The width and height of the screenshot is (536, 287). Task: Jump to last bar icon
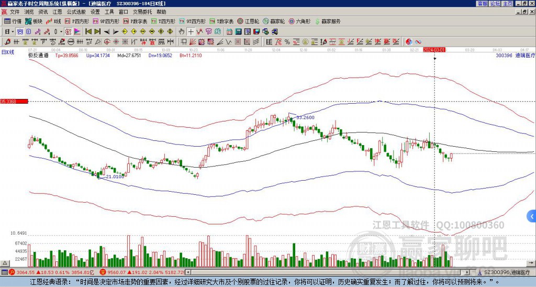click(97, 32)
